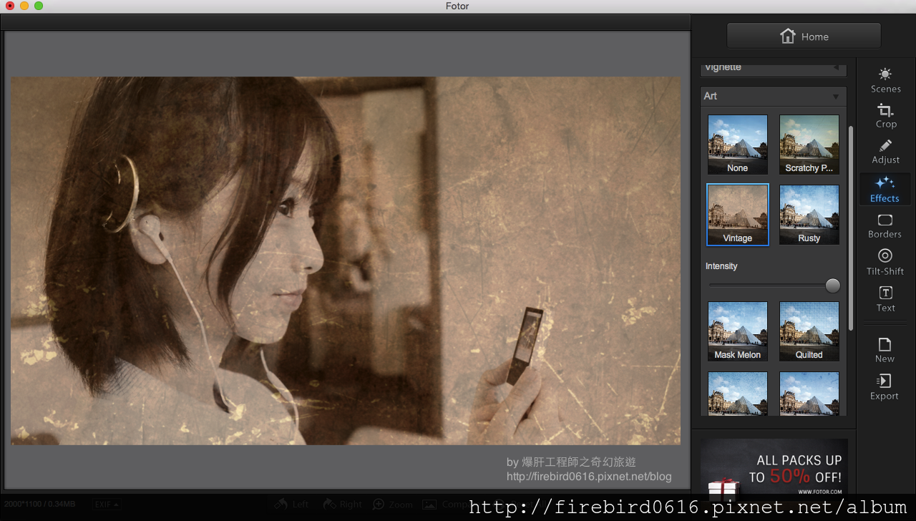Apply the Rusty art effect
916x521 pixels.
(809, 215)
